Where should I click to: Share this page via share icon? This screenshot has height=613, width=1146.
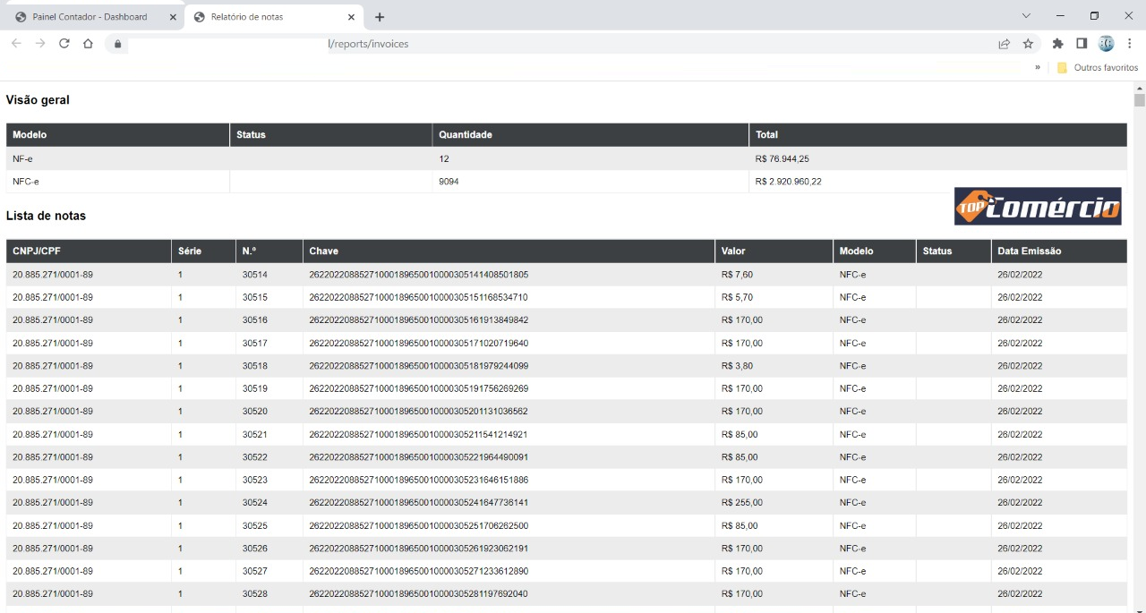click(x=1005, y=44)
